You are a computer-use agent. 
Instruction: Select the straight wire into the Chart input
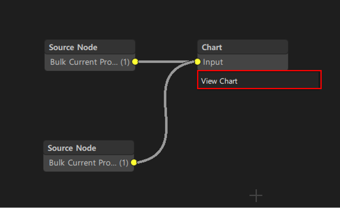165,62
